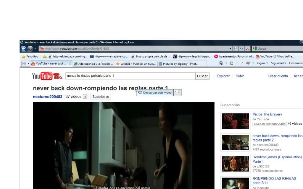303x189 pixels.
Task: Open the Print dropdown arrow
Action: pos(253,63)
